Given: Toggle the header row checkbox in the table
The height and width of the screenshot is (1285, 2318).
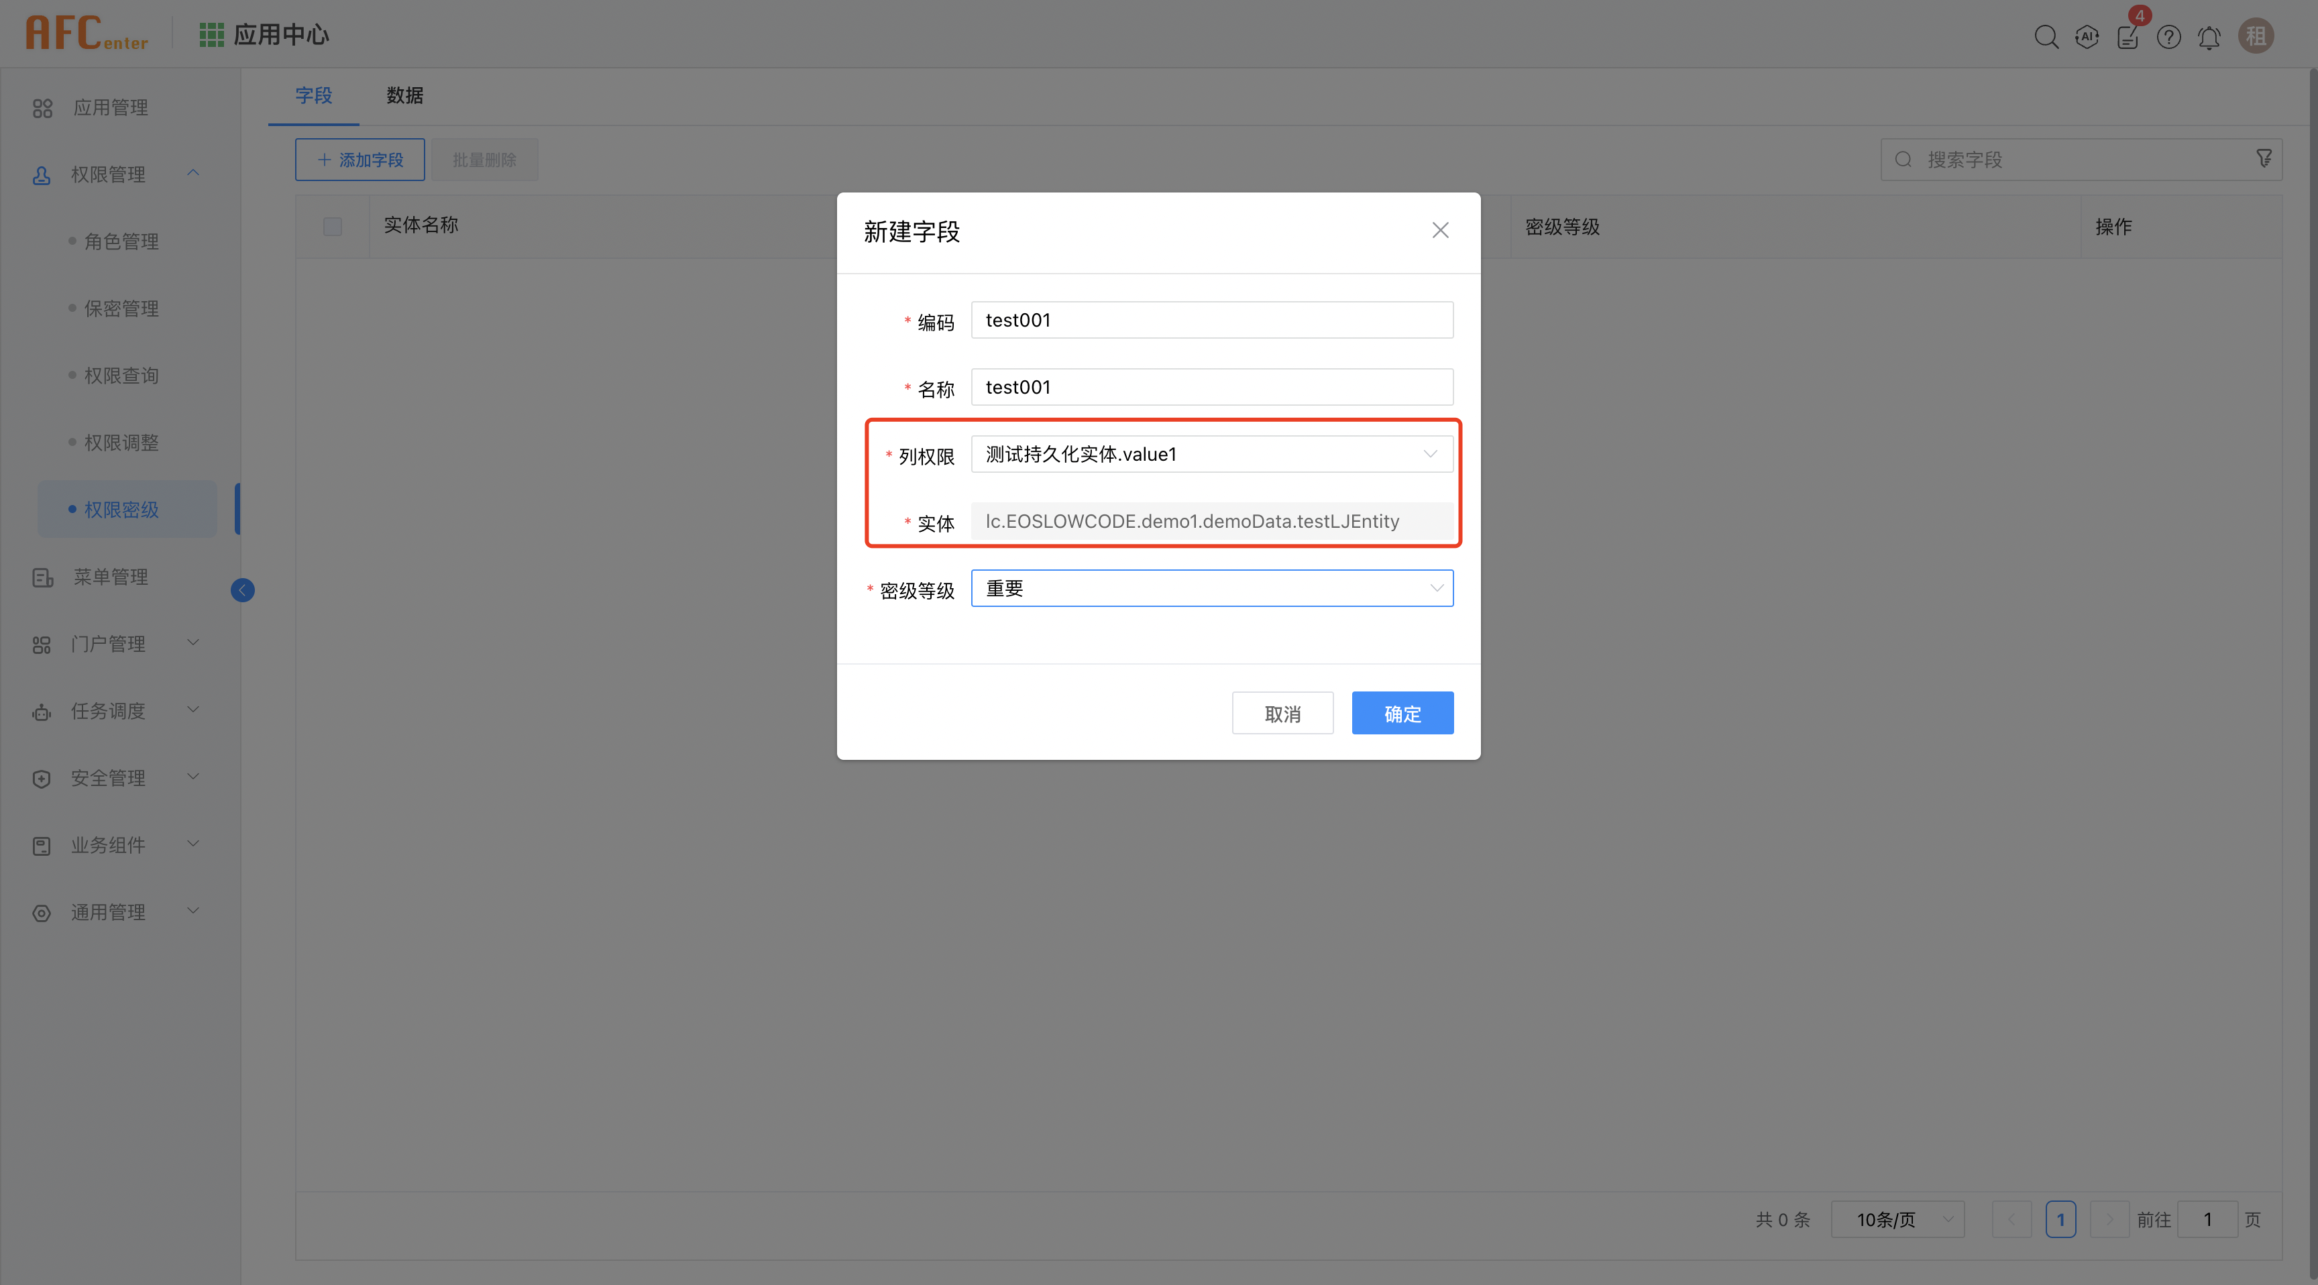Looking at the screenshot, I should (332, 226).
